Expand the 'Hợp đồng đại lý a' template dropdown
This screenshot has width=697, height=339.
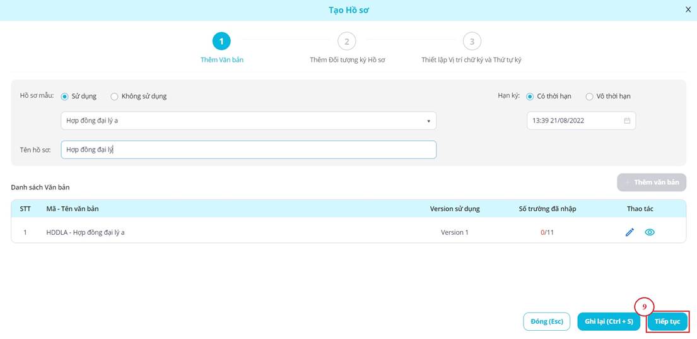[248, 121]
